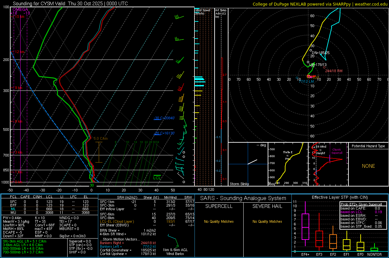
Task: Click the 700-500mb LR = 3.7 C/km line
Action: 23,252
